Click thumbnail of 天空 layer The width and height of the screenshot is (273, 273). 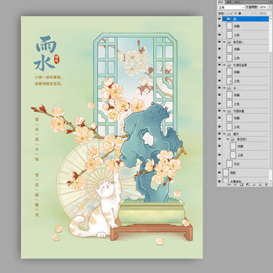click(229, 164)
